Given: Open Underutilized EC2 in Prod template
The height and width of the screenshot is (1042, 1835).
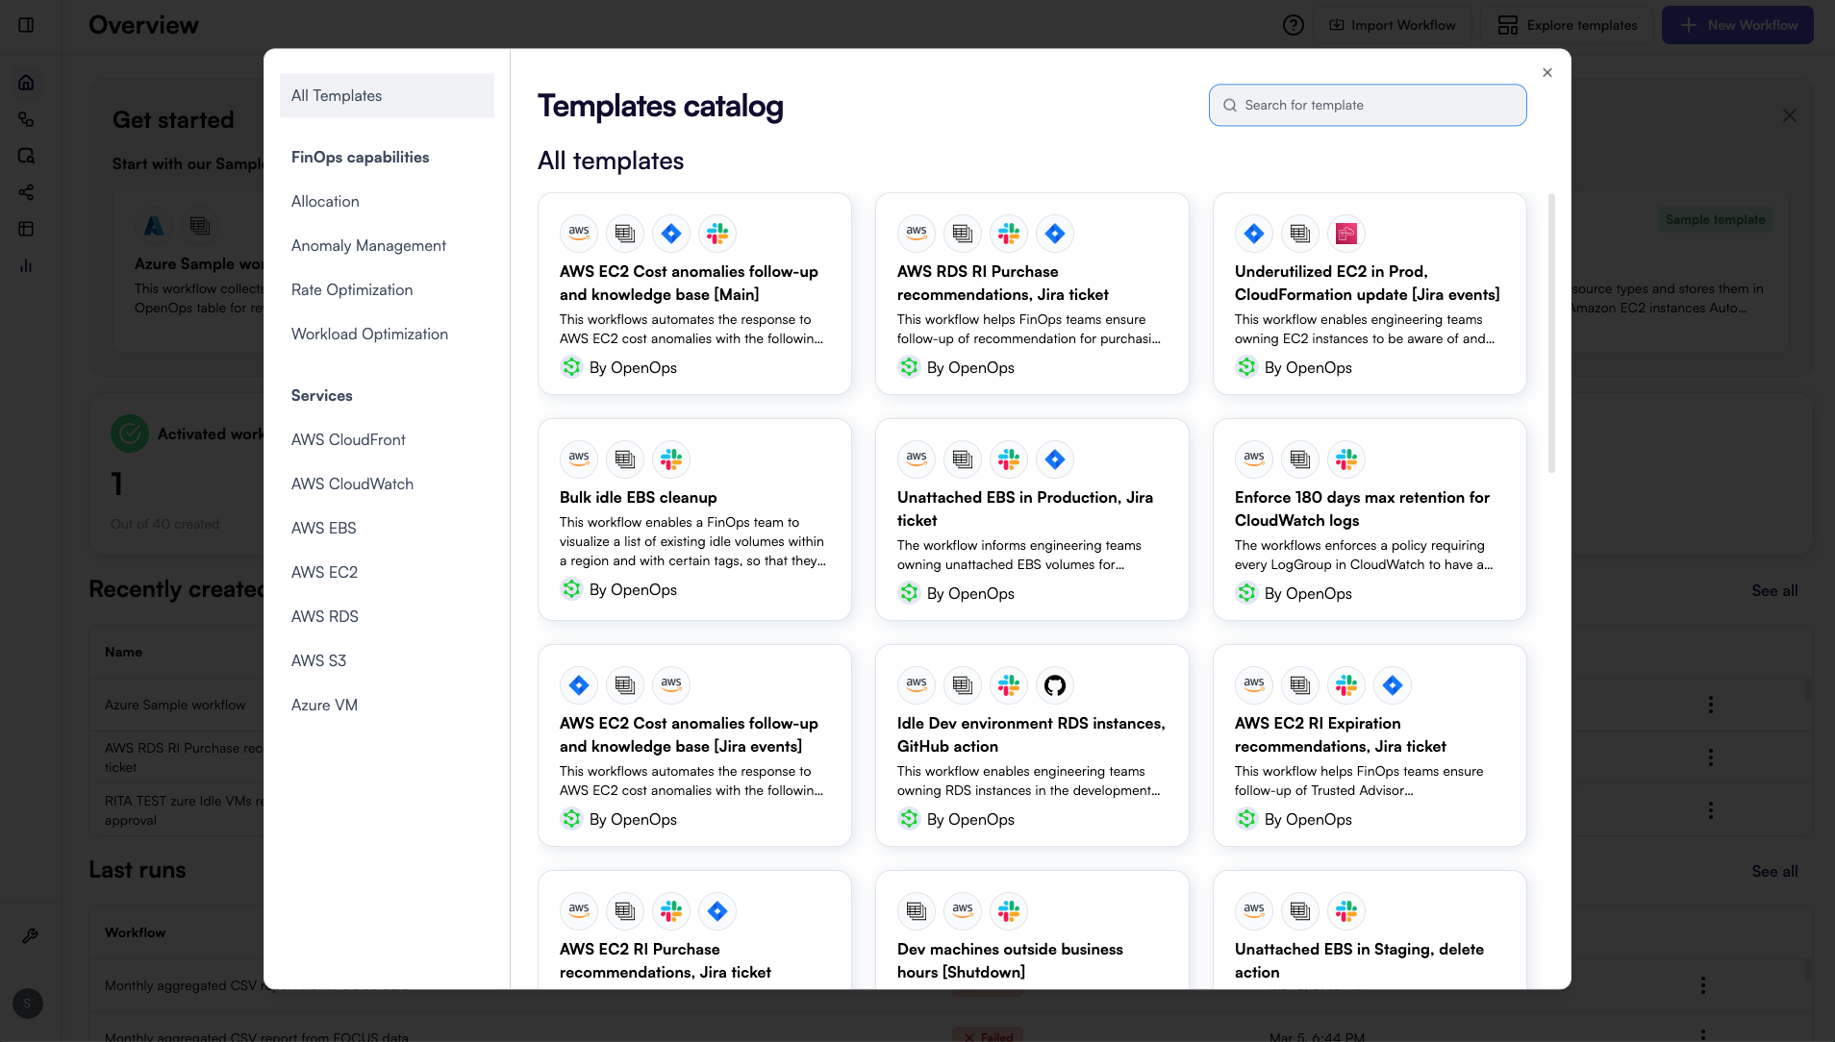Looking at the screenshot, I should tap(1370, 293).
